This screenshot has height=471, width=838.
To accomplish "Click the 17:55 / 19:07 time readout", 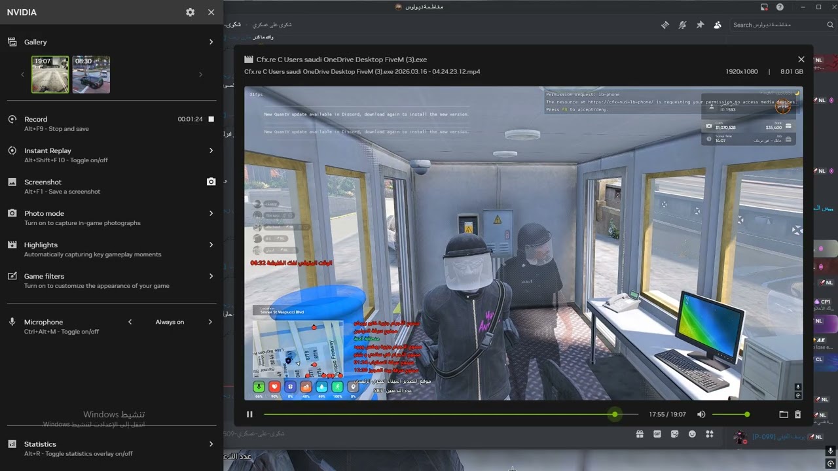I will tap(668, 414).
